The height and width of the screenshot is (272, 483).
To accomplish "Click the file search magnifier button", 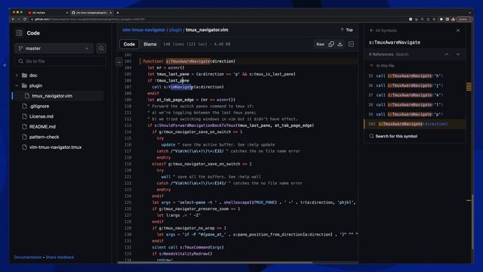I will 101,48.
